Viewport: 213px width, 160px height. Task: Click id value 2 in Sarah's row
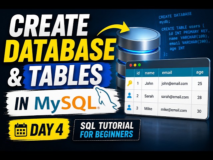click(x=137, y=96)
